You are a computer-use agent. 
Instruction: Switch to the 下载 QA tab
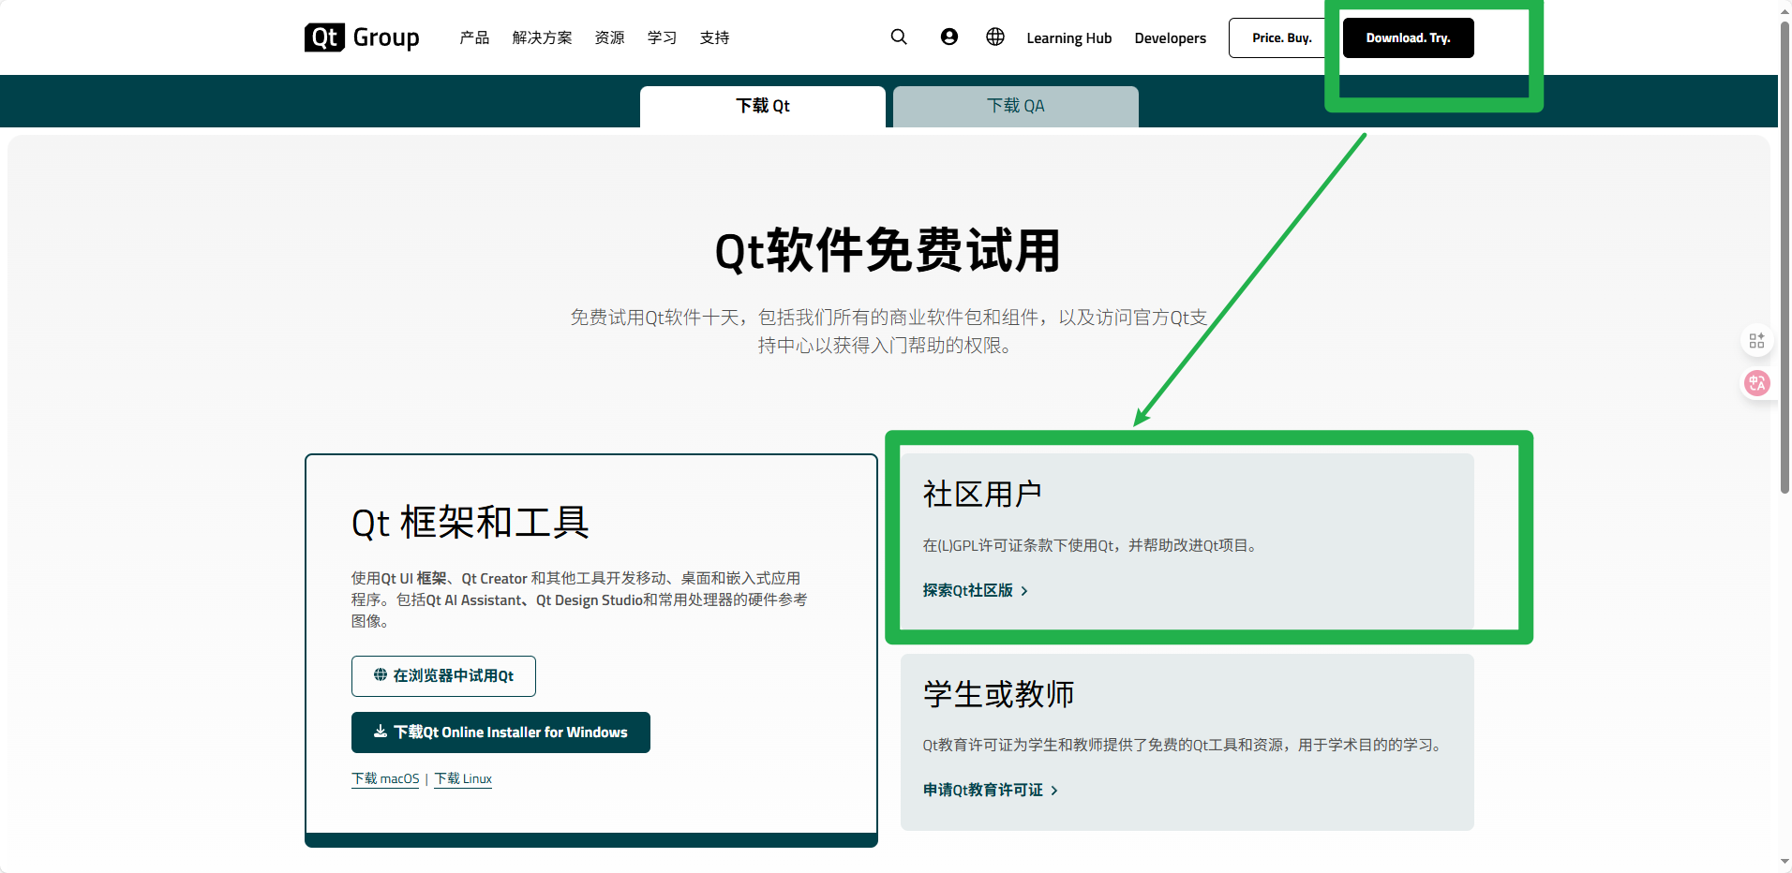(x=1016, y=107)
